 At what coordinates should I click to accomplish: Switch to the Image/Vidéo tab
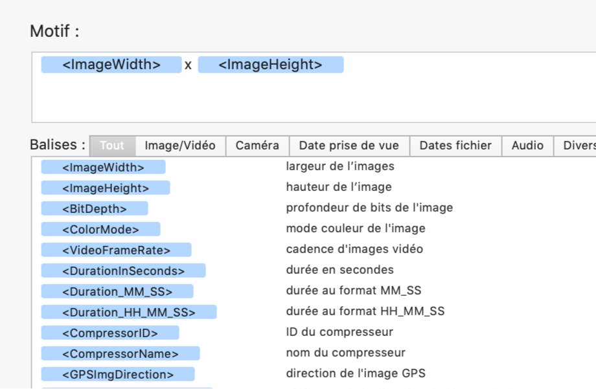[x=180, y=146]
